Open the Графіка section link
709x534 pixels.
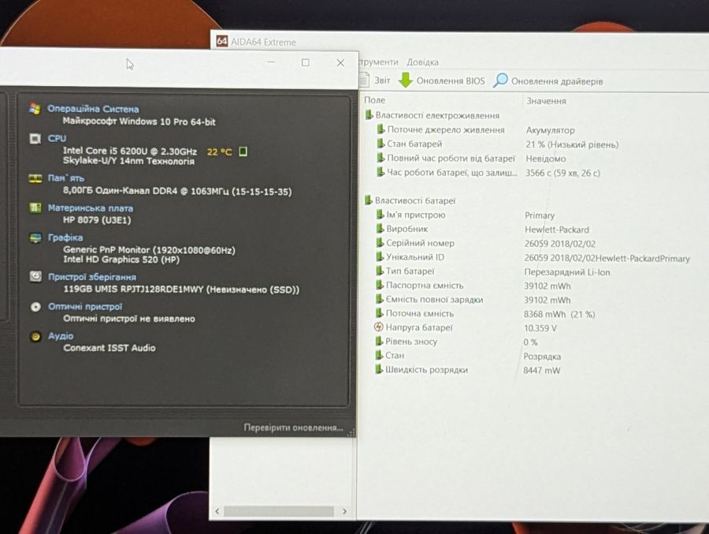(x=65, y=237)
